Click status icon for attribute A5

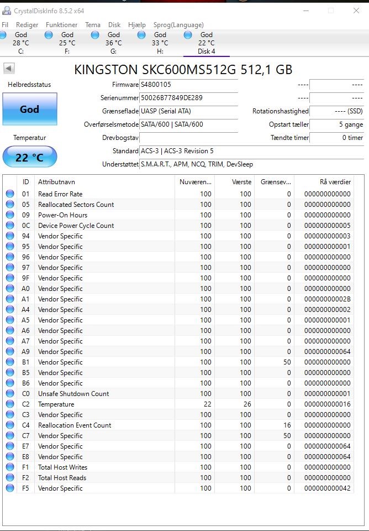(10, 320)
